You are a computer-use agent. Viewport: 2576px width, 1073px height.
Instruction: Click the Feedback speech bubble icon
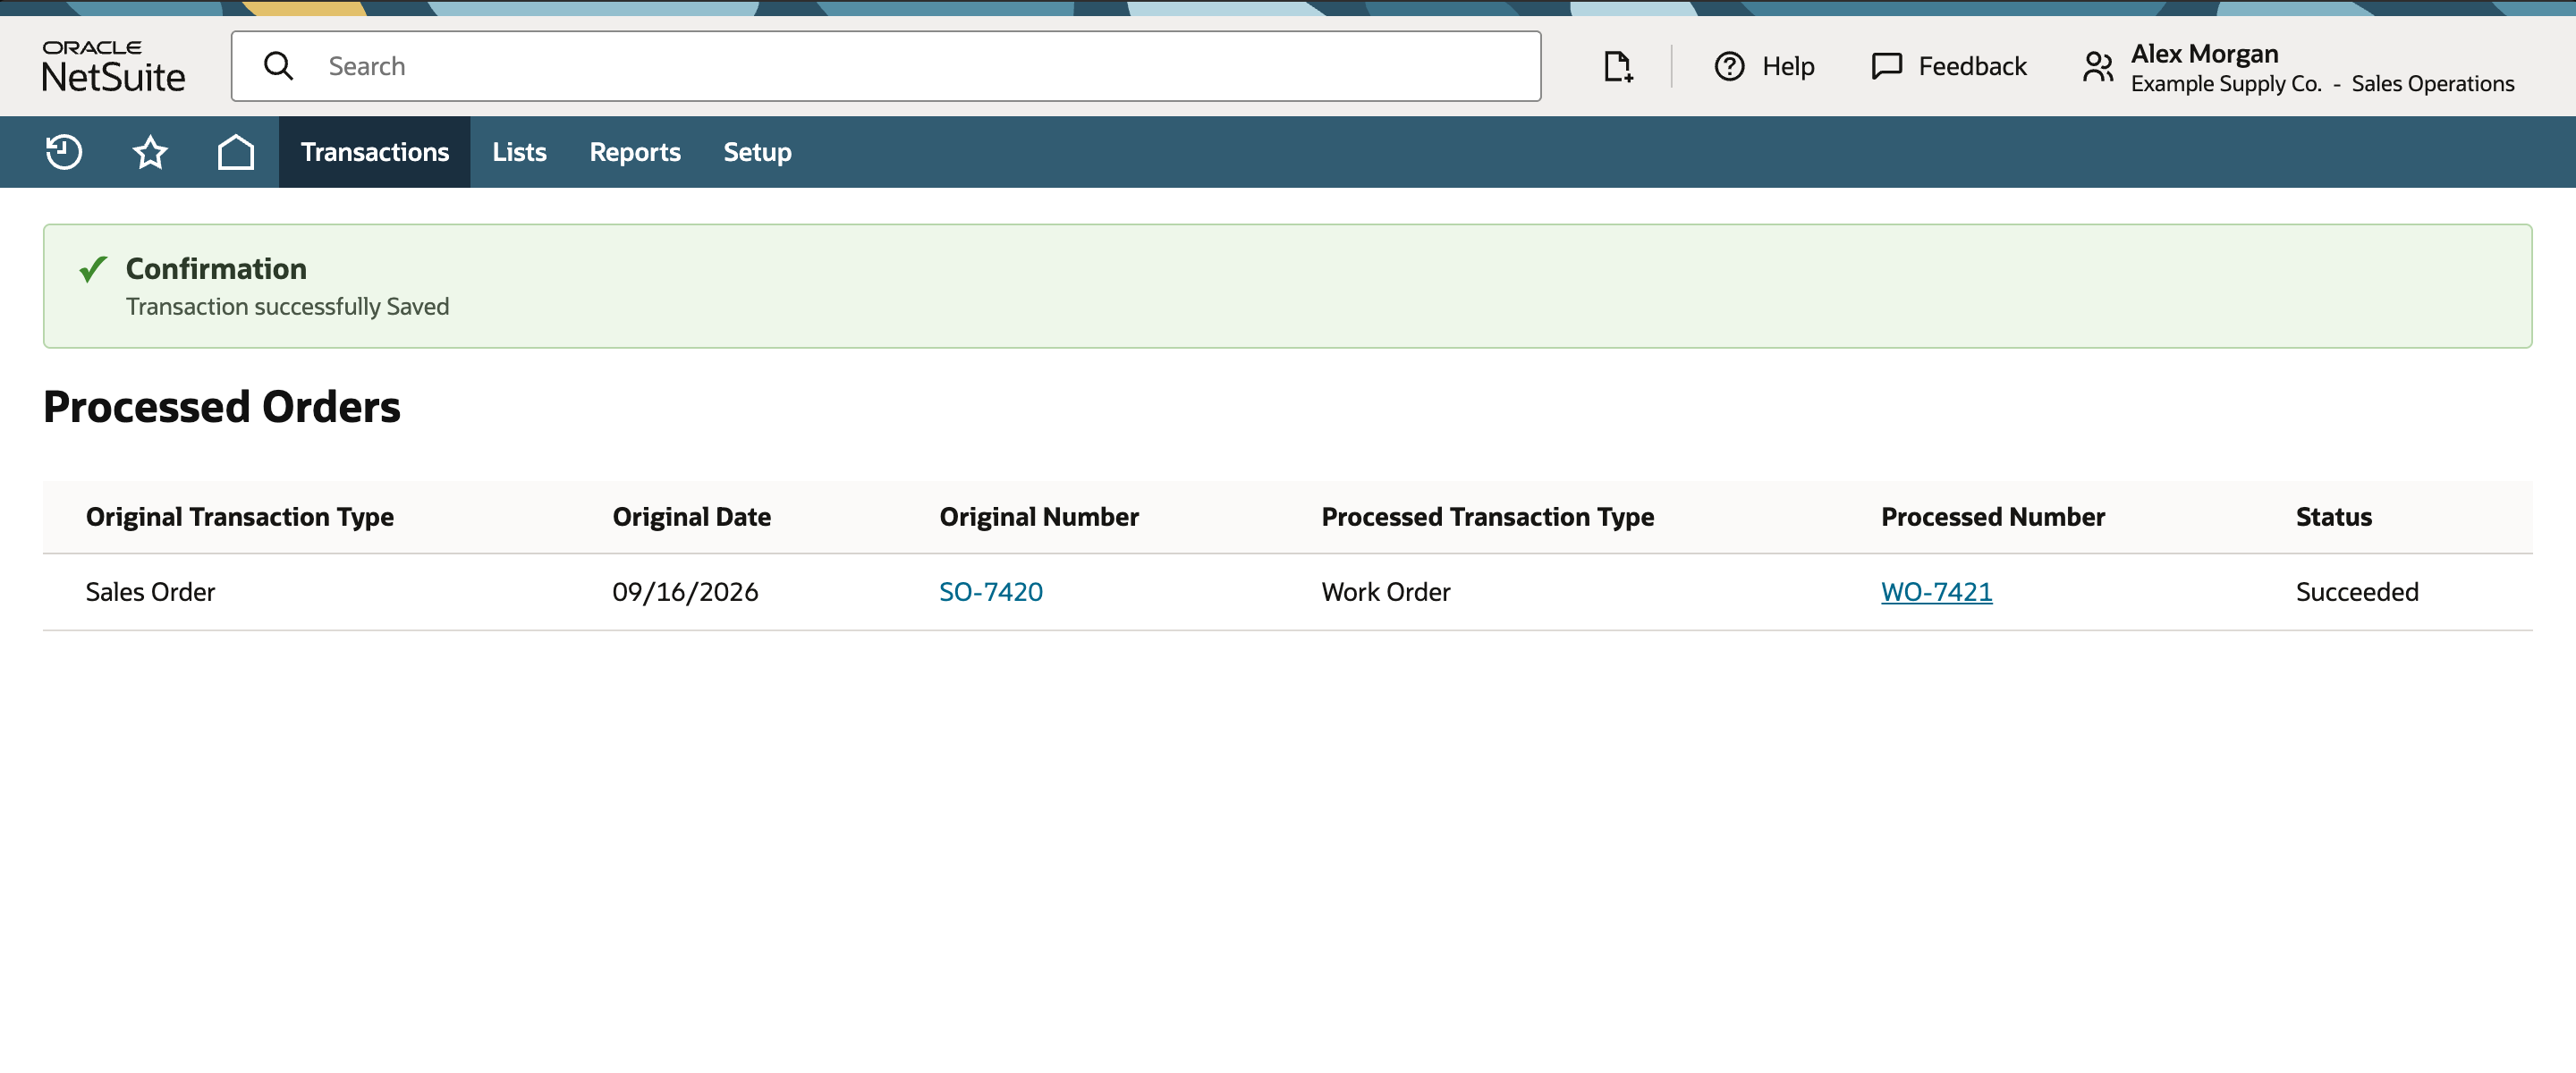[1886, 66]
